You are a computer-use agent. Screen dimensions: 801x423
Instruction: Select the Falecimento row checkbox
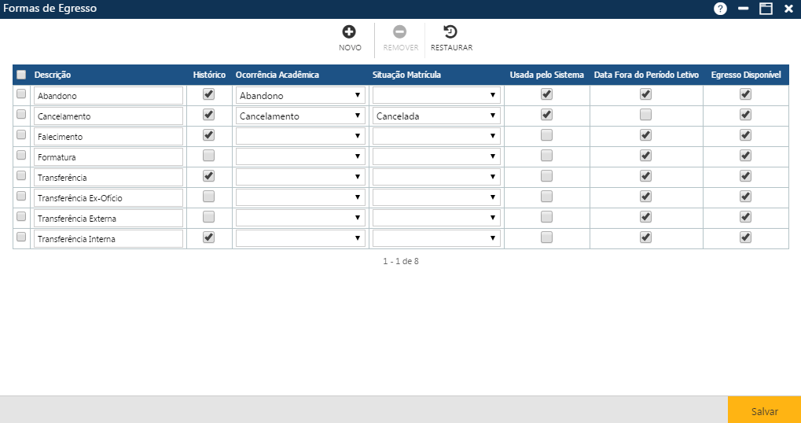[x=21, y=135]
